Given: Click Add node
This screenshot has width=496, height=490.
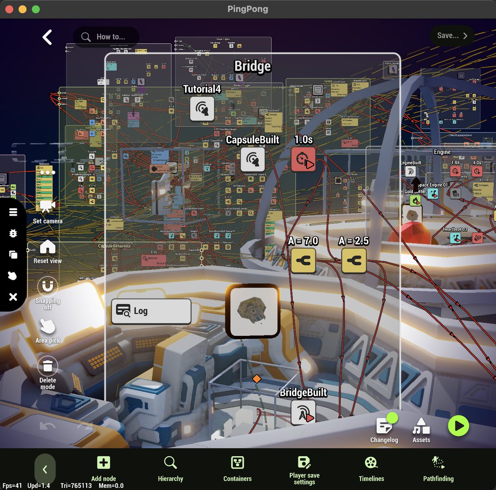Looking at the screenshot, I should point(103,469).
